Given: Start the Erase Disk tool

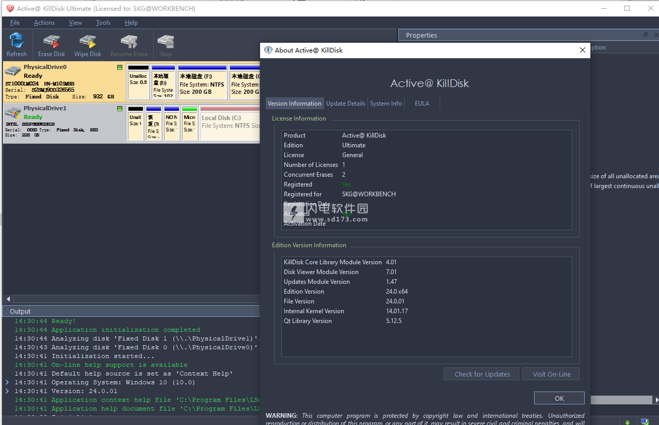Looking at the screenshot, I should click(52, 45).
